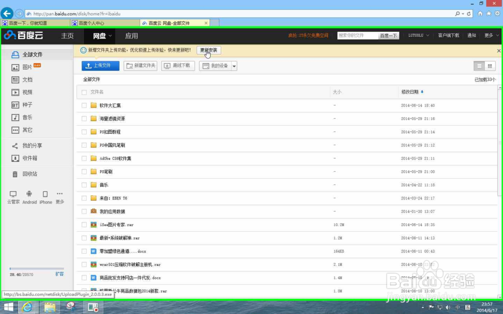Check the PS抠图教程 folder checkbox

(x=84, y=132)
